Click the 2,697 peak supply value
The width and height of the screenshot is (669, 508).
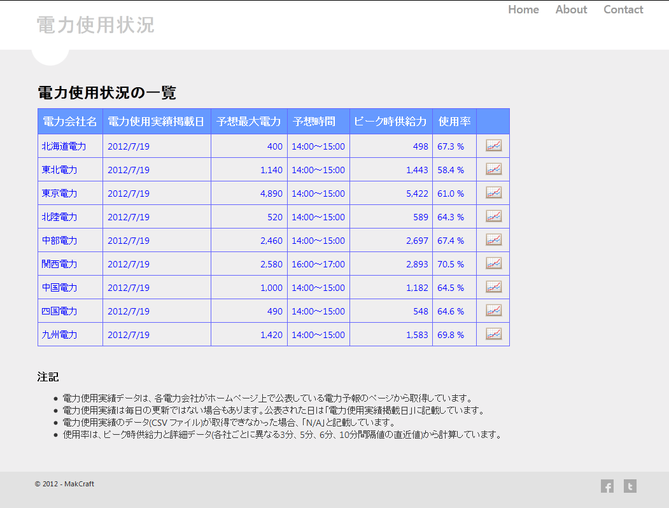(417, 241)
